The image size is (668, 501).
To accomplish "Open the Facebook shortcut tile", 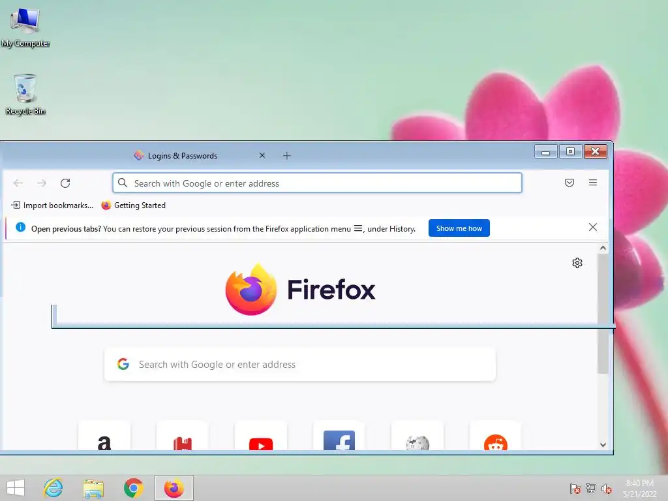I will (339, 436).
